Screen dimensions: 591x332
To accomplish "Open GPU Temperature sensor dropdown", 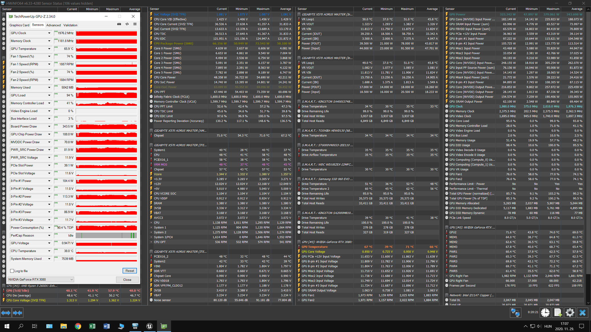I will pyautogui.click(x=49, y=49).
